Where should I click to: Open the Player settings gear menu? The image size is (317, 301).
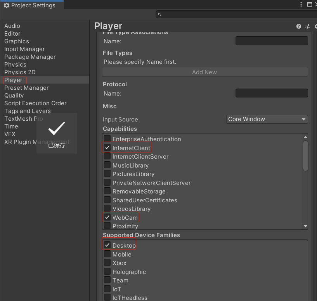tap(315, 26)
